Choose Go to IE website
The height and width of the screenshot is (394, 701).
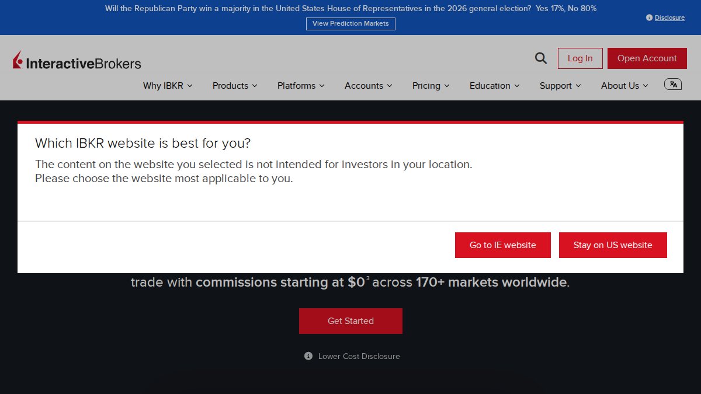coord(503,245)
